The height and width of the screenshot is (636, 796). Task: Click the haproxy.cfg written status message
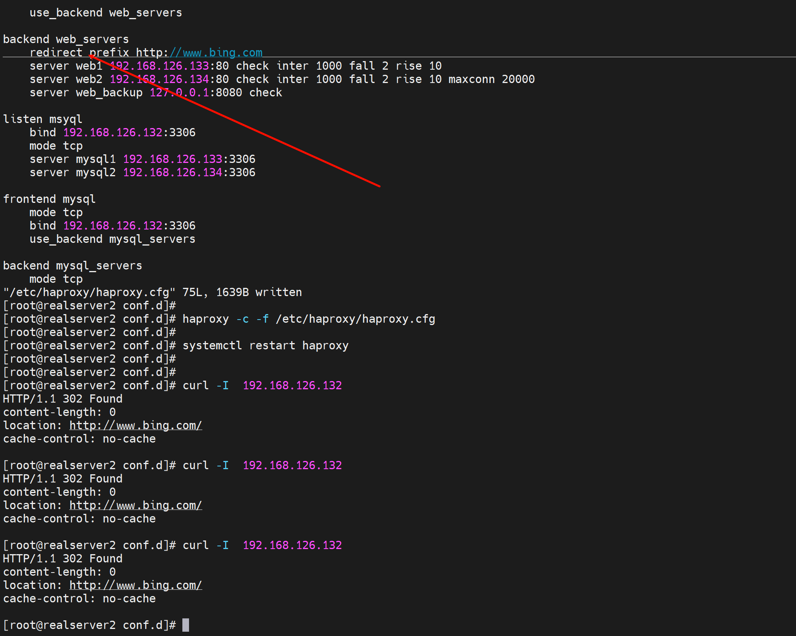pos(152,292)
